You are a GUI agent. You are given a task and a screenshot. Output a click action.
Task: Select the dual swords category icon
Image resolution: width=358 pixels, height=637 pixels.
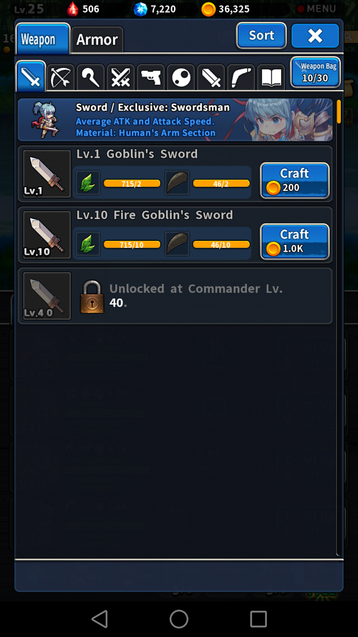click(121, 77)
